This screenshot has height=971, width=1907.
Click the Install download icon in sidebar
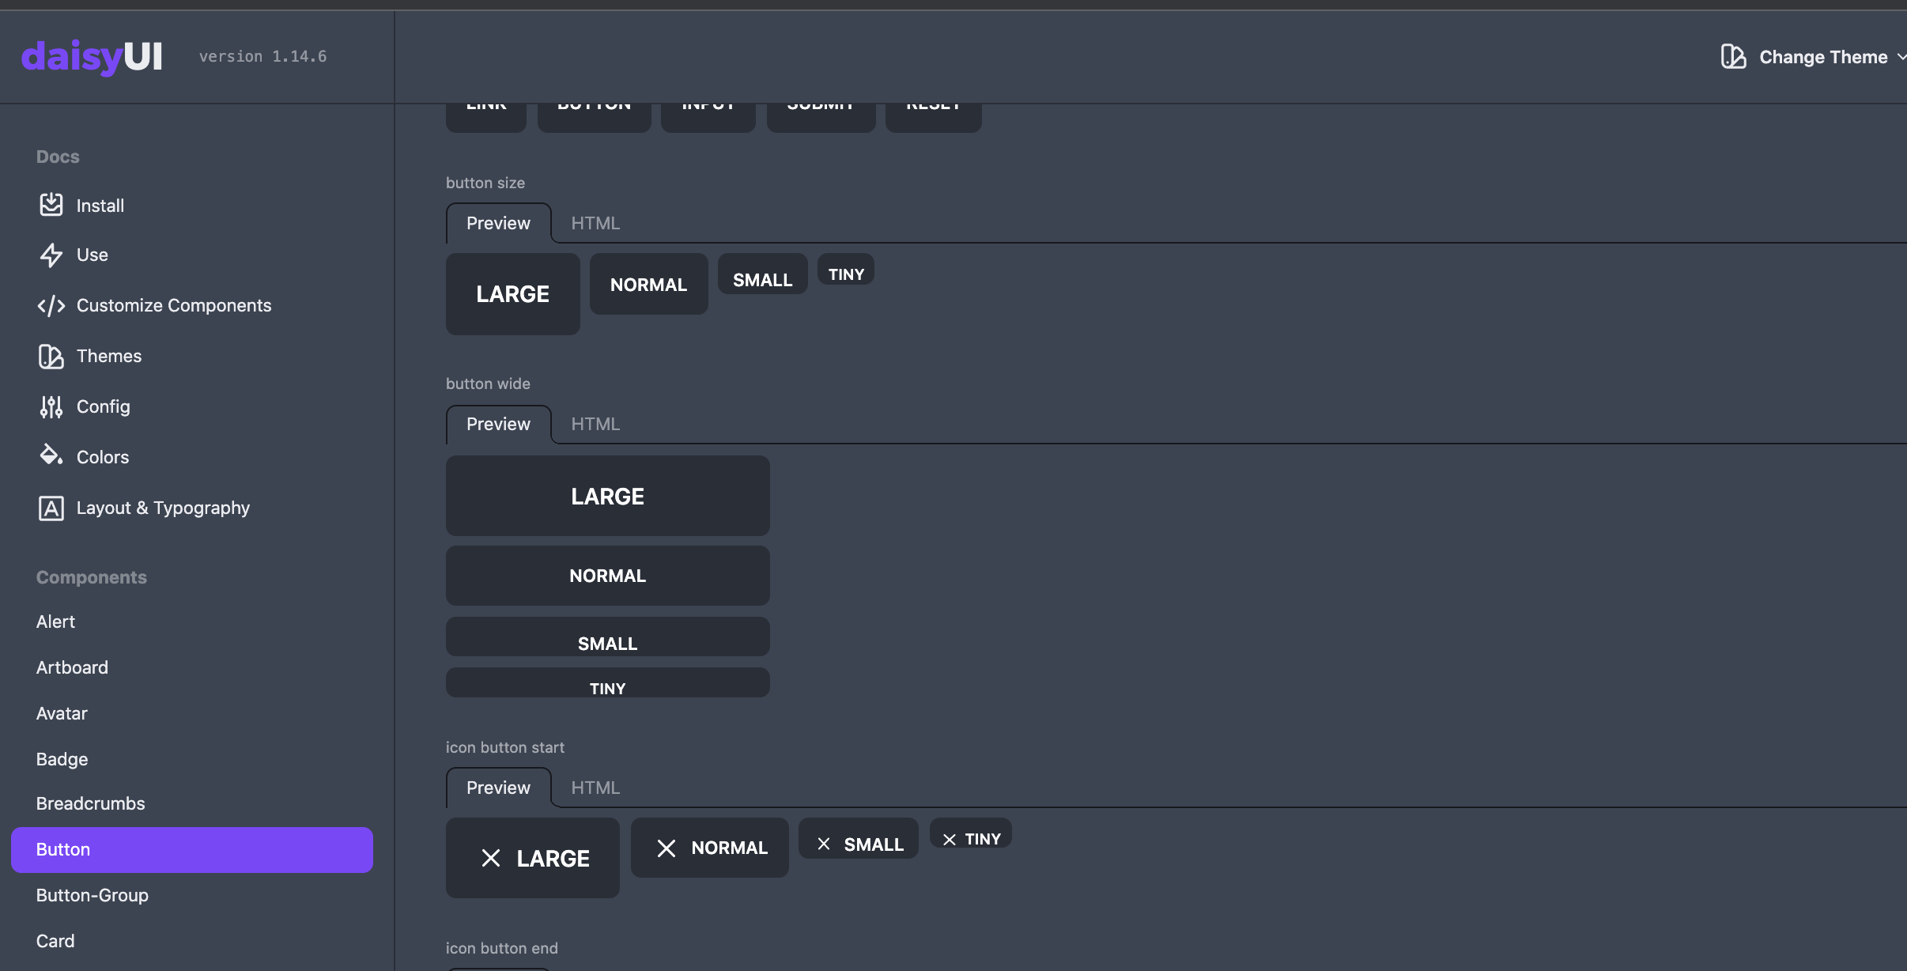(51, 205)
